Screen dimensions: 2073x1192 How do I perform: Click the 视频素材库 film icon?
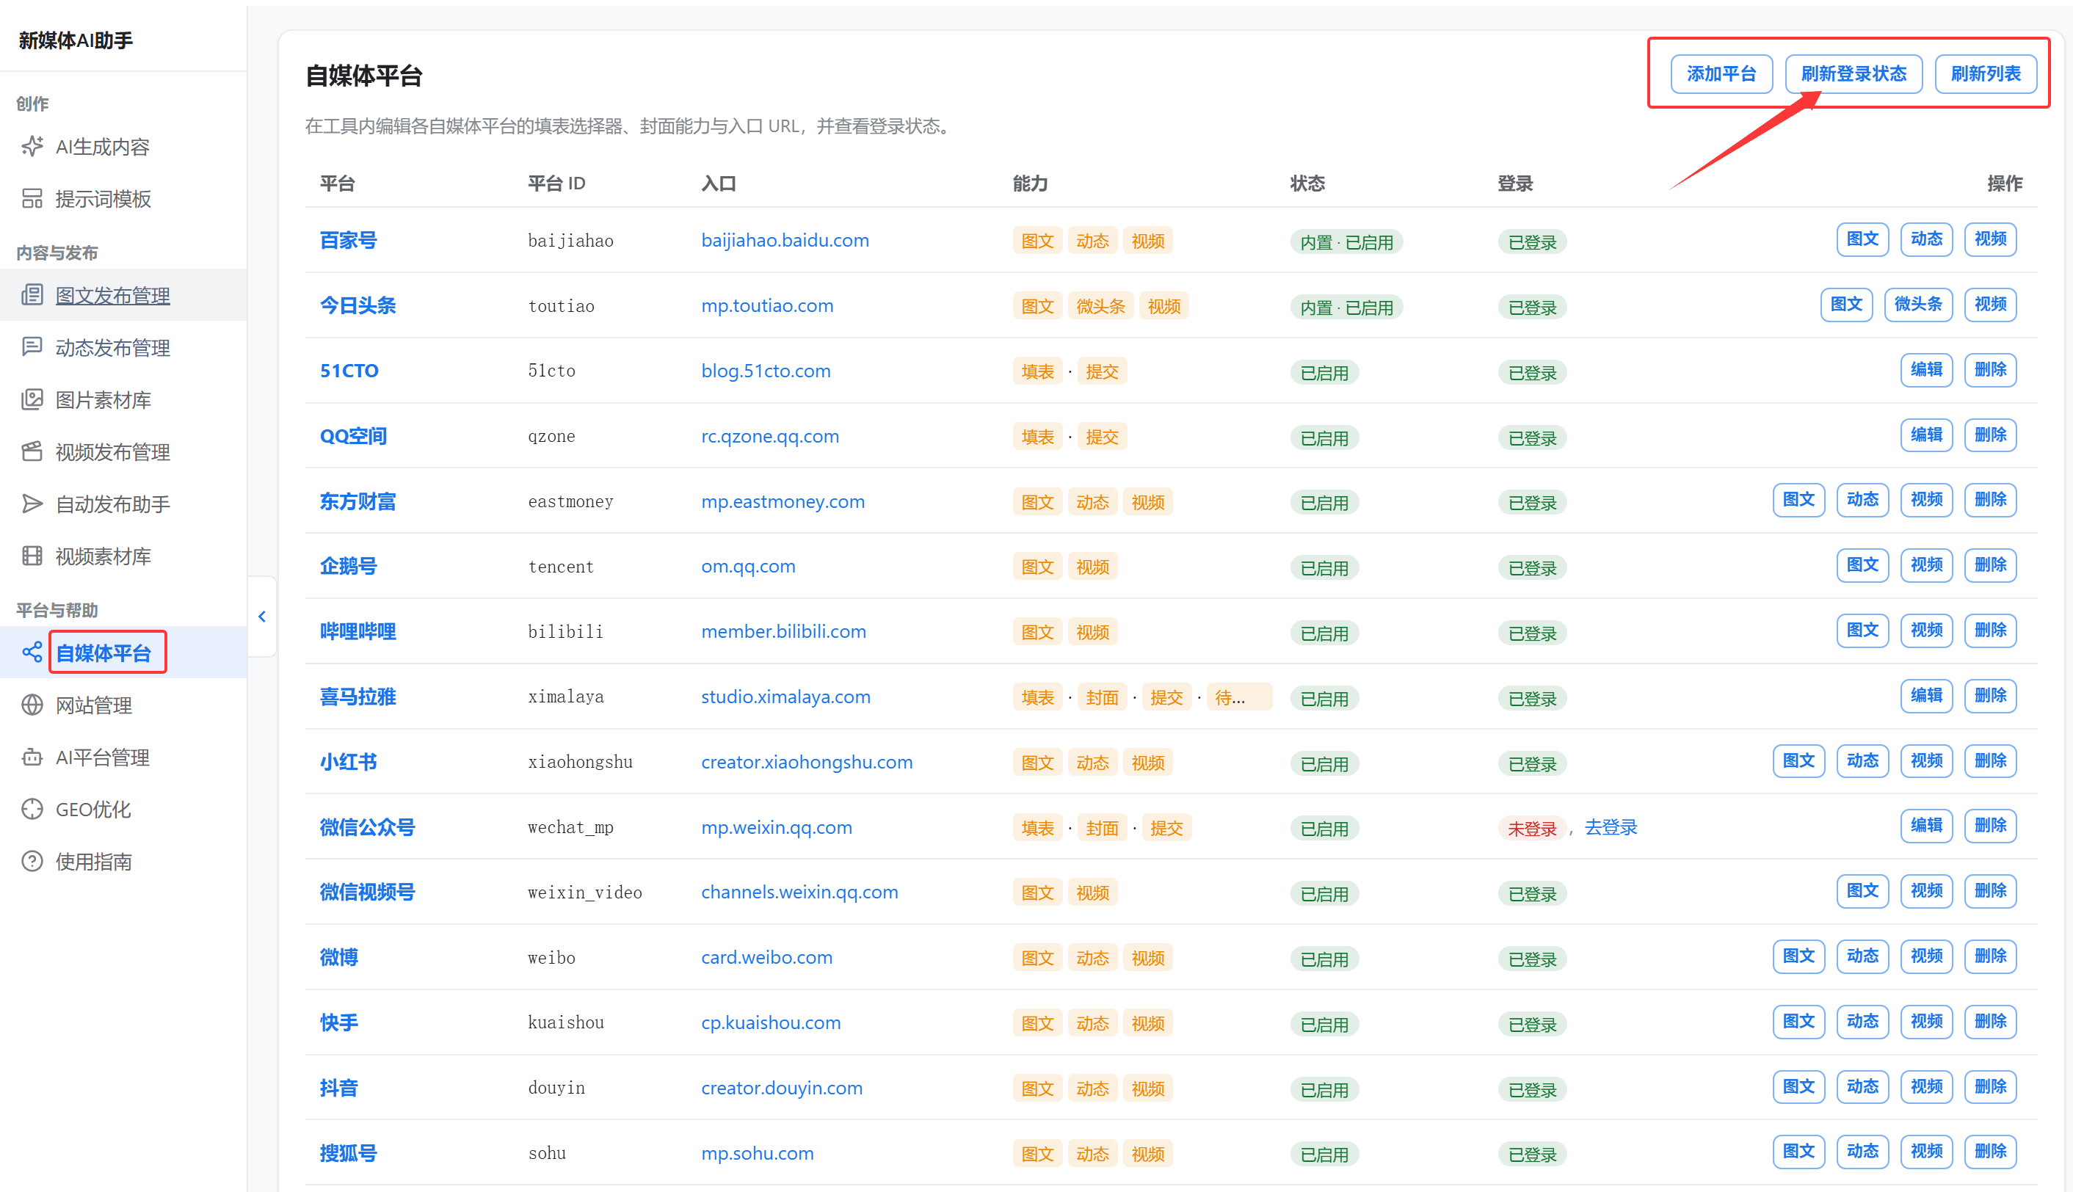[x=32, y=556]
